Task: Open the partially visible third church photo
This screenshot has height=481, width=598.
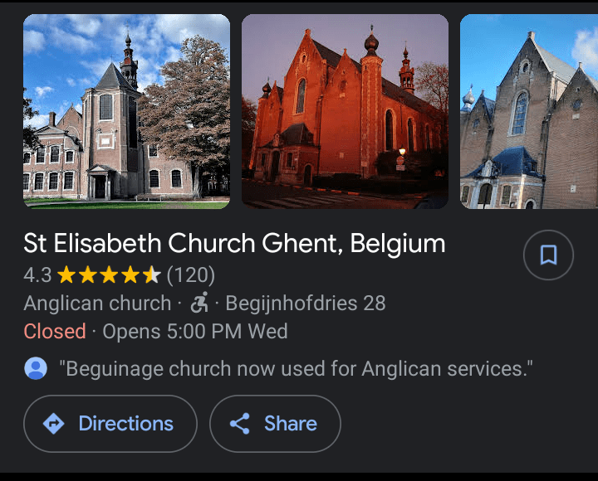Action: [529, 110]
